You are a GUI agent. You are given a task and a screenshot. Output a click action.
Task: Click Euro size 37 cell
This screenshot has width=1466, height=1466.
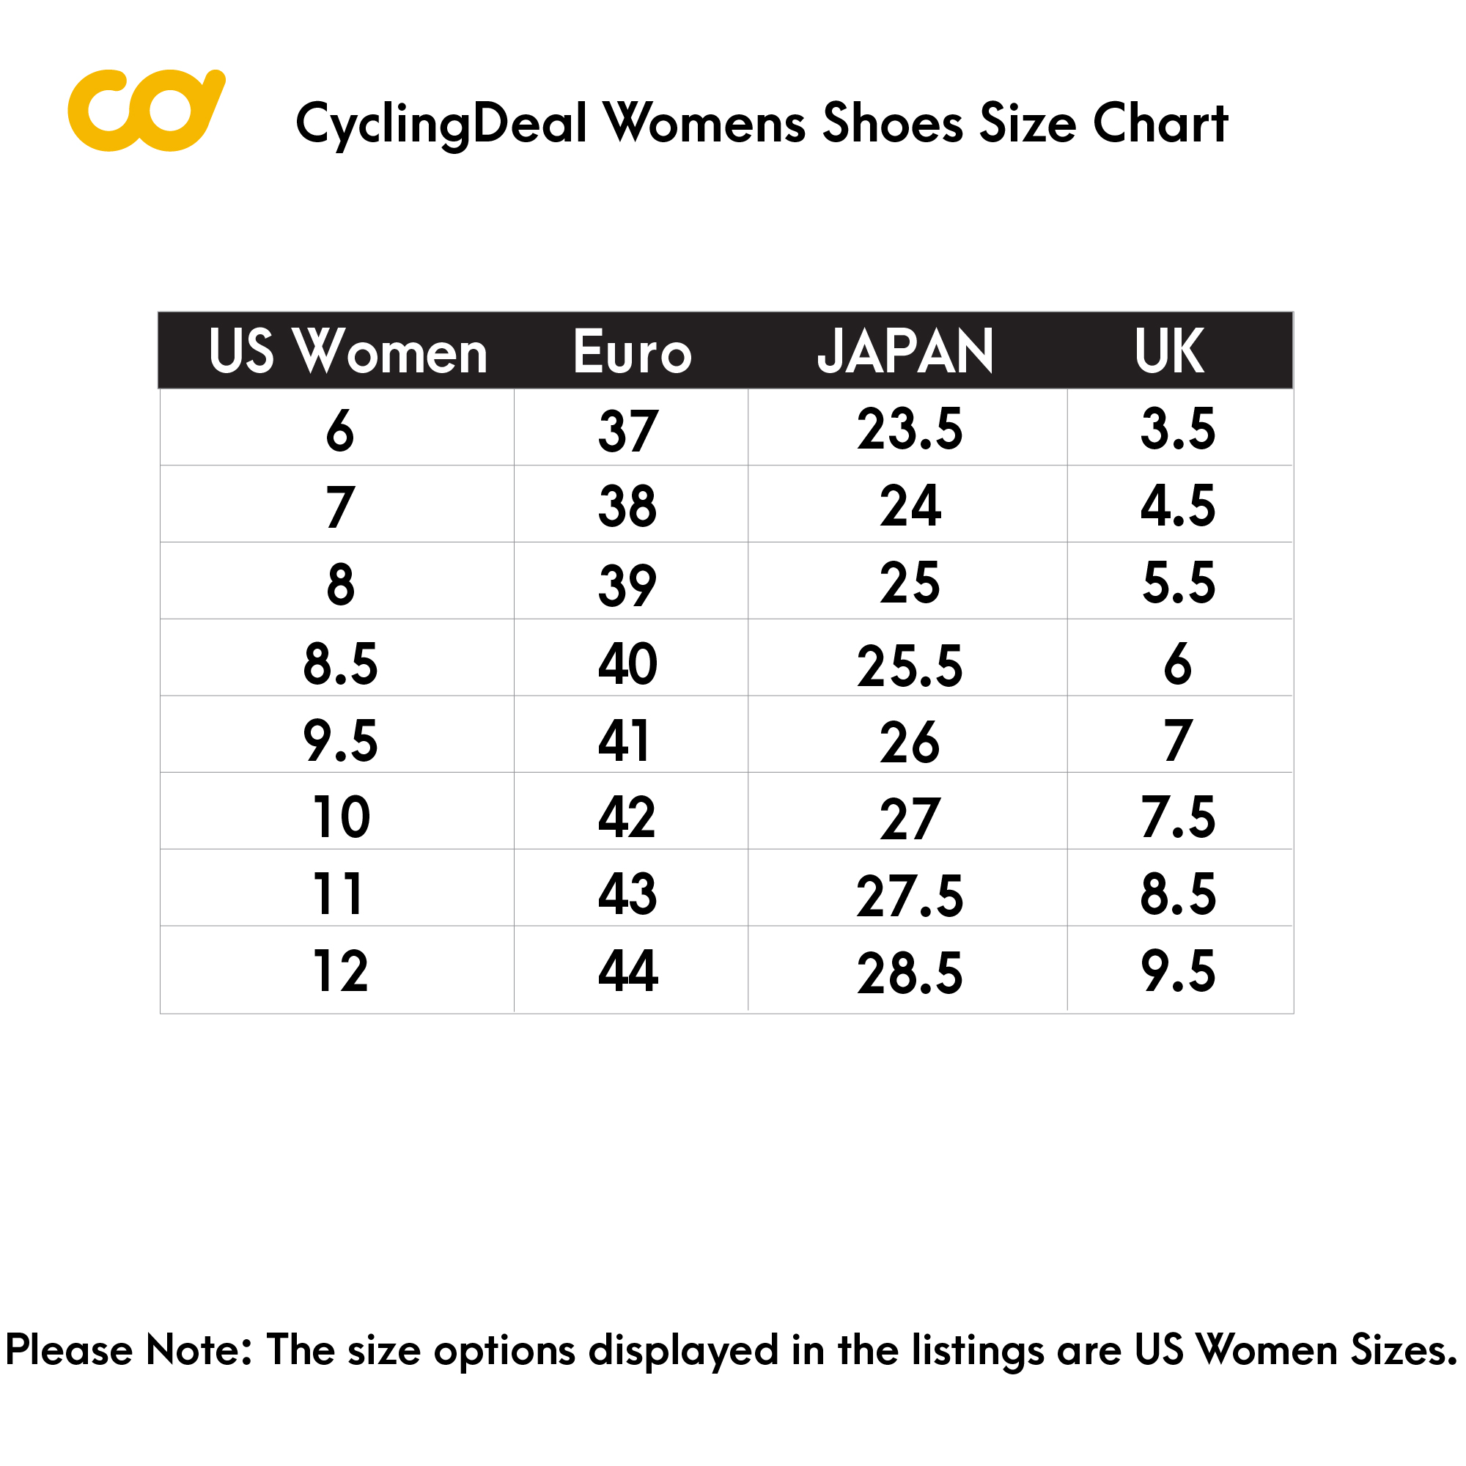click(x=631, y=427)
